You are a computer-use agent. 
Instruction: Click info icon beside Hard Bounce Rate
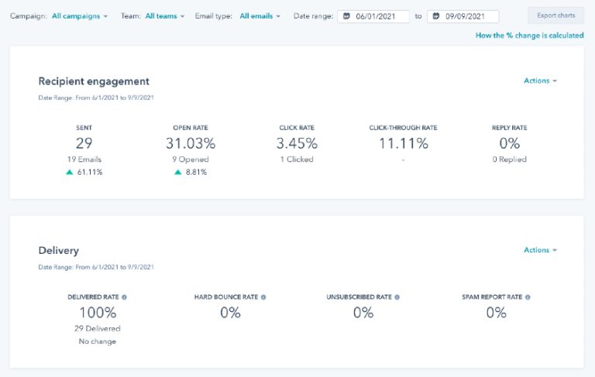[x=263, y=296]
